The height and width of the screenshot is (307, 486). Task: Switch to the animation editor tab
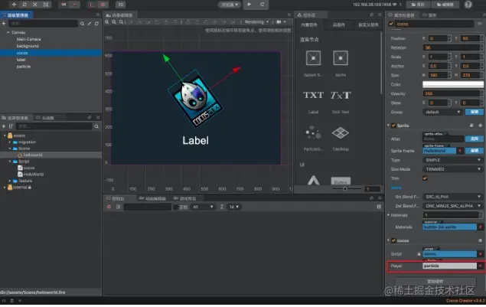click(153, 198)
